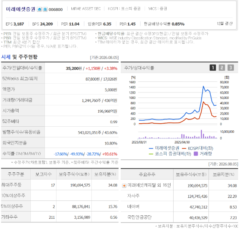Image resolution: width=240 pixels, height=229 pixels.
Task: Click the 3,156,989 shares cell
Action: [82, 217]
